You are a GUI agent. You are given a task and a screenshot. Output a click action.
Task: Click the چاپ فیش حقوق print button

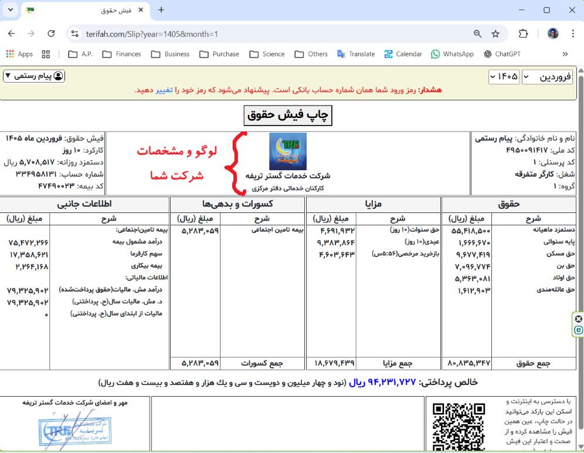(x=288, y=116)
